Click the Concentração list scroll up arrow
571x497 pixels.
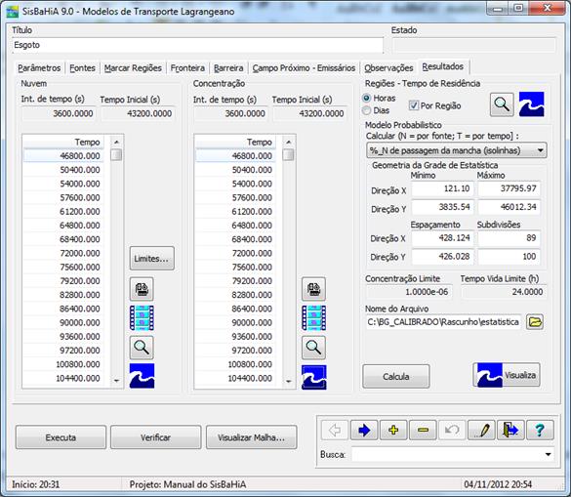point(288,142)
